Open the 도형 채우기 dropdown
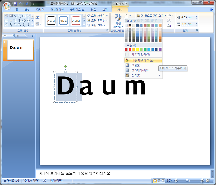The image size is (216, 185). [x=98, y=16]
